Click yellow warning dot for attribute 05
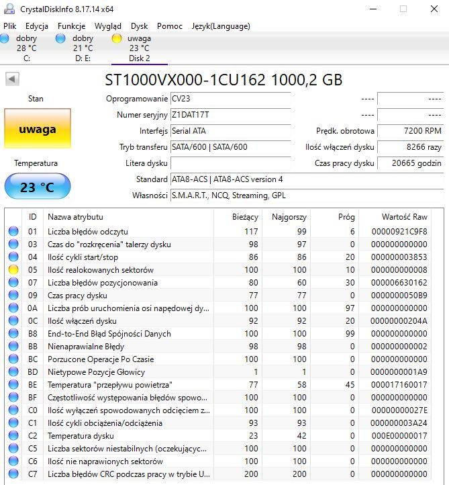The height and width of the screenshot is (485, 449). (x=13, y=269)
